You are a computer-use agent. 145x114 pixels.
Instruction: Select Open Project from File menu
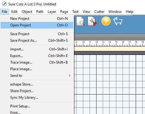coord(37,25)
